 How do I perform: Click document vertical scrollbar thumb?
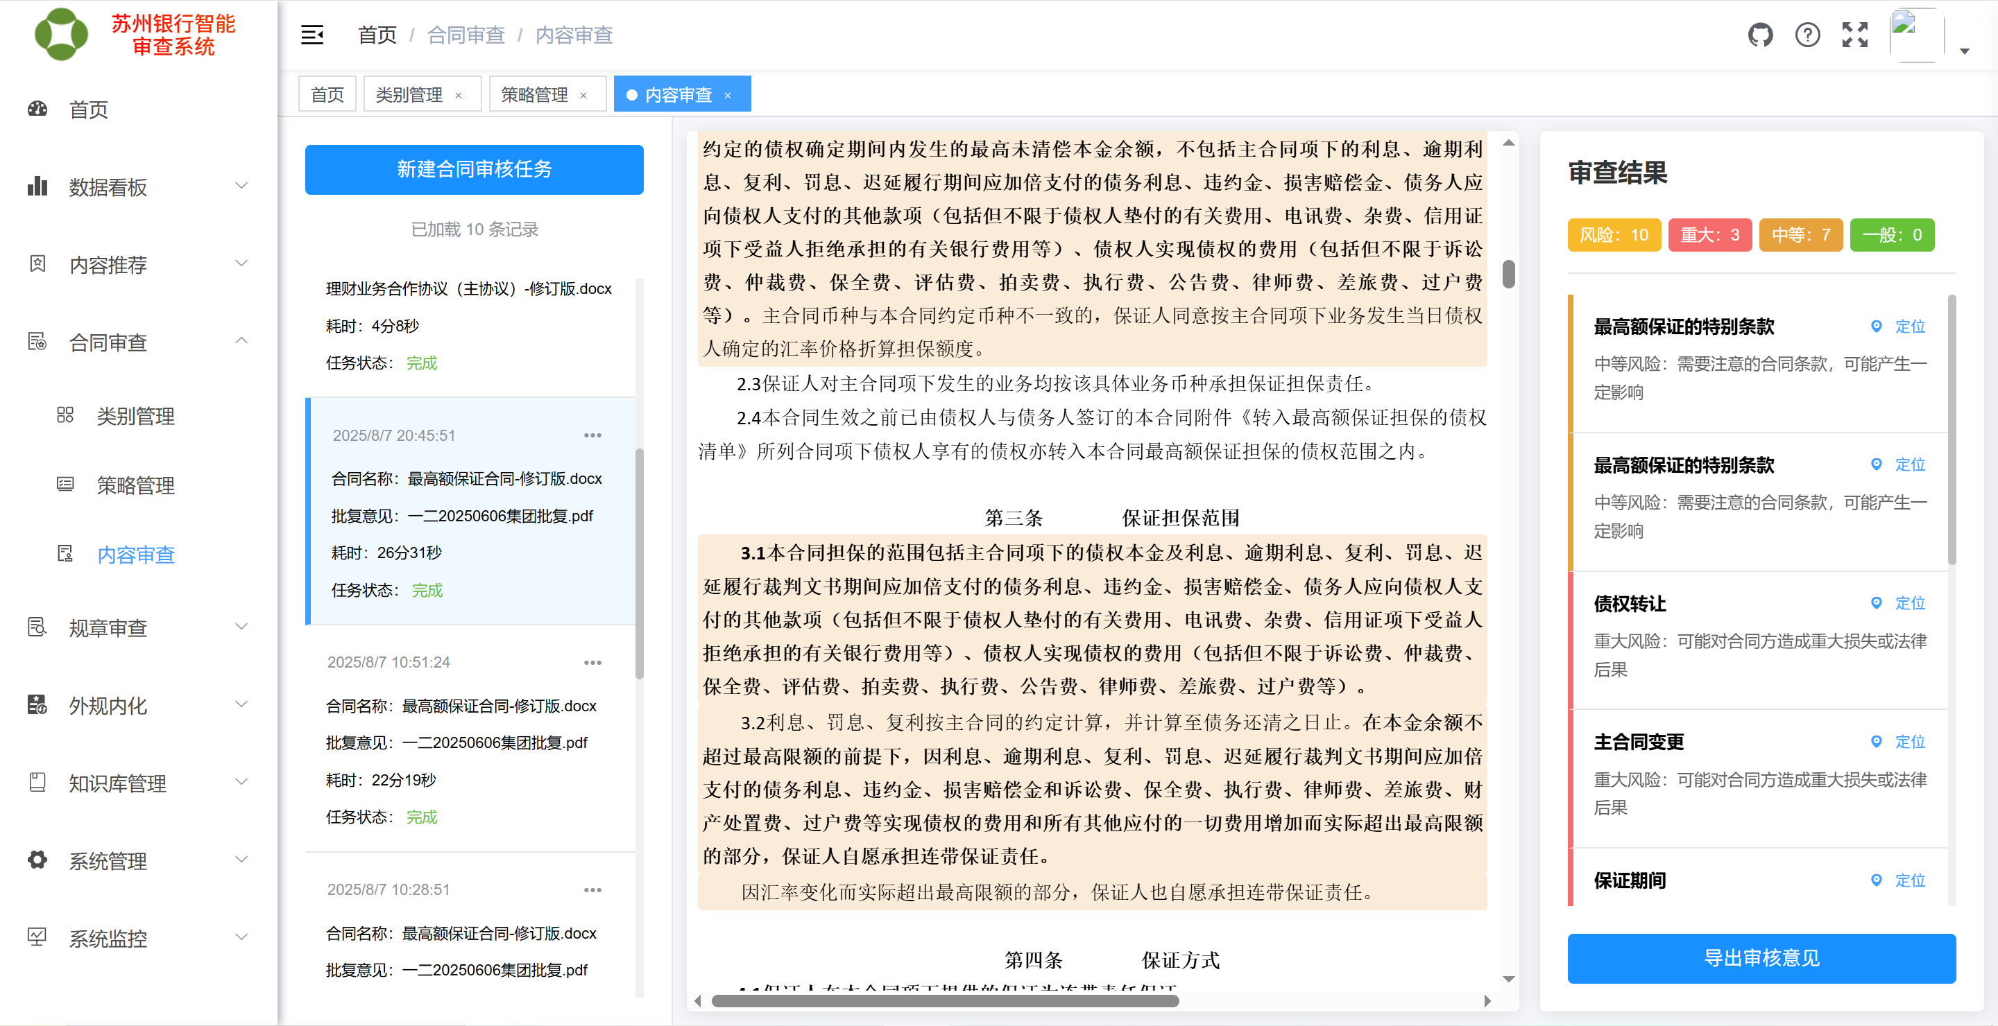point(1509,275)
